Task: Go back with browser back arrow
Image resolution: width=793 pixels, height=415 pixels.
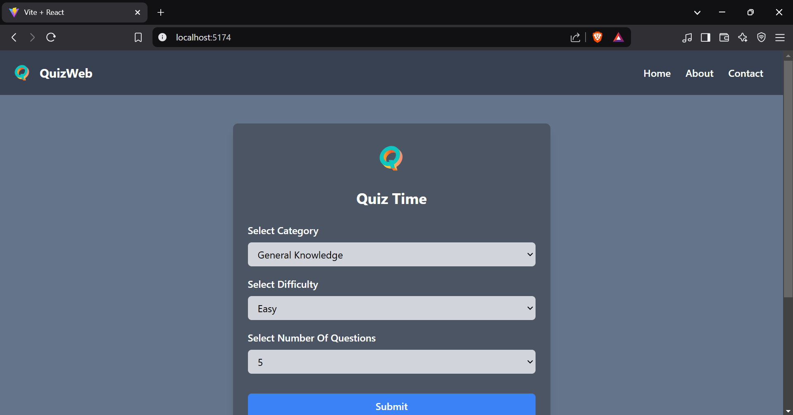Action: pos(14,38)
